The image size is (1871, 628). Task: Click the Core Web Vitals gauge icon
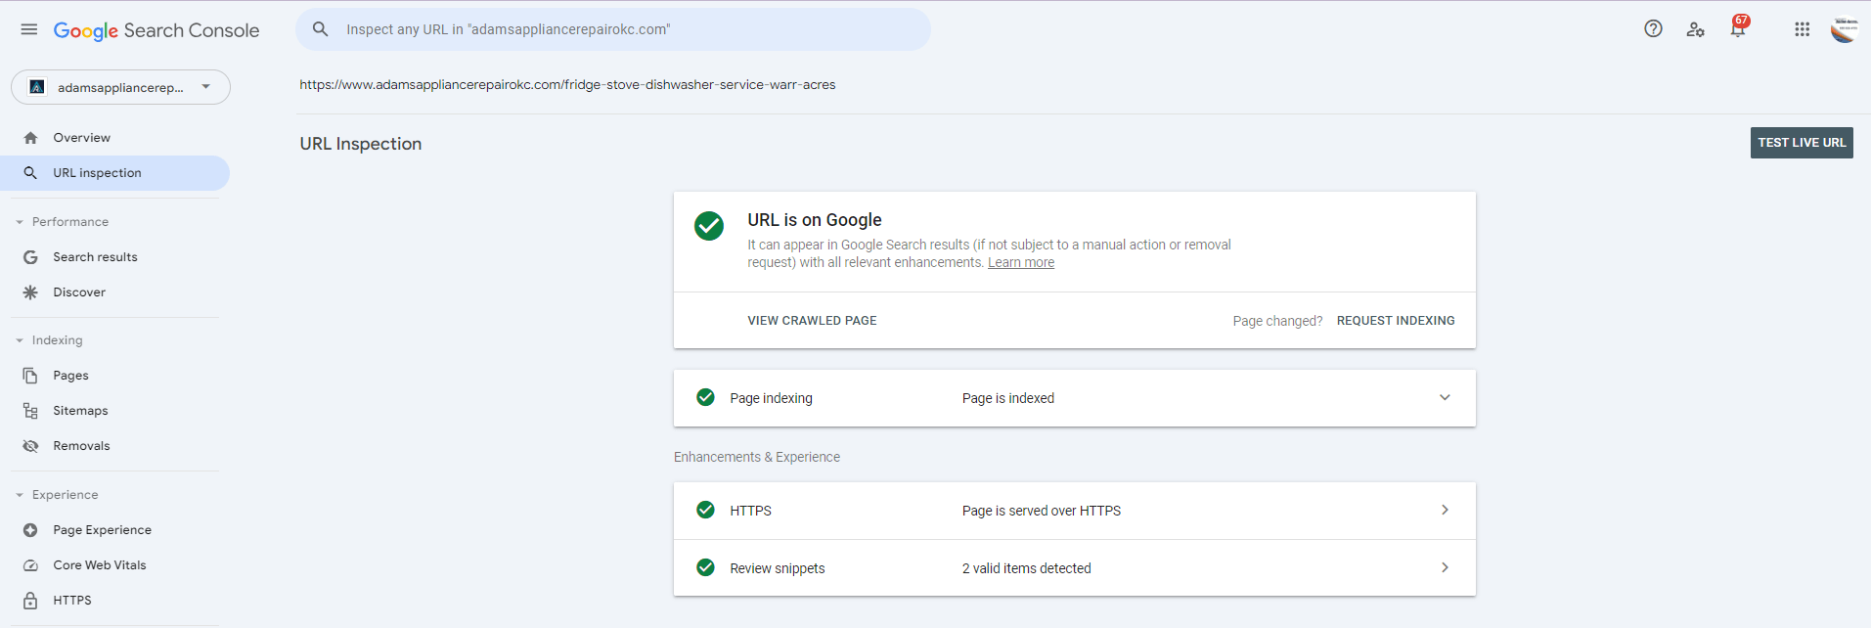click(31, 565)
